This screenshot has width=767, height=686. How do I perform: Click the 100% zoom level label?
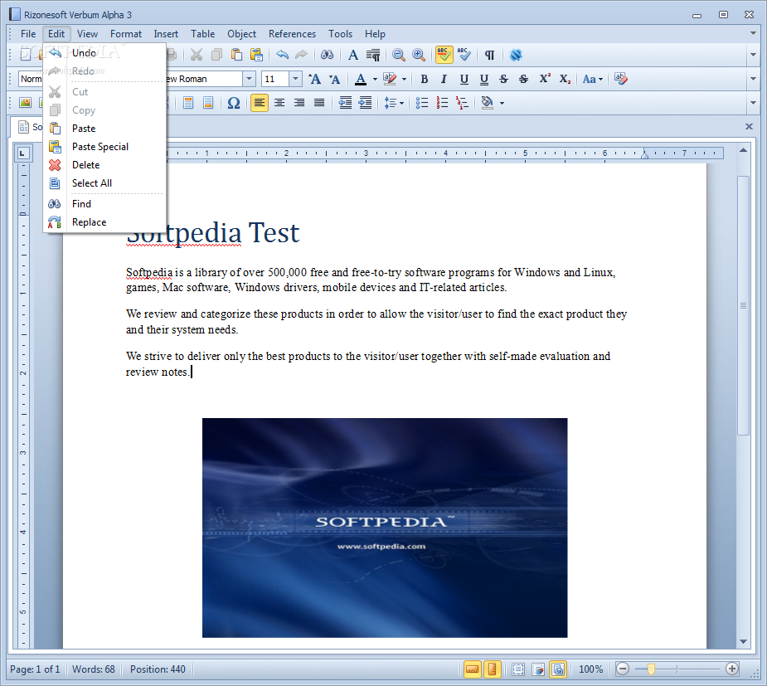591,669
